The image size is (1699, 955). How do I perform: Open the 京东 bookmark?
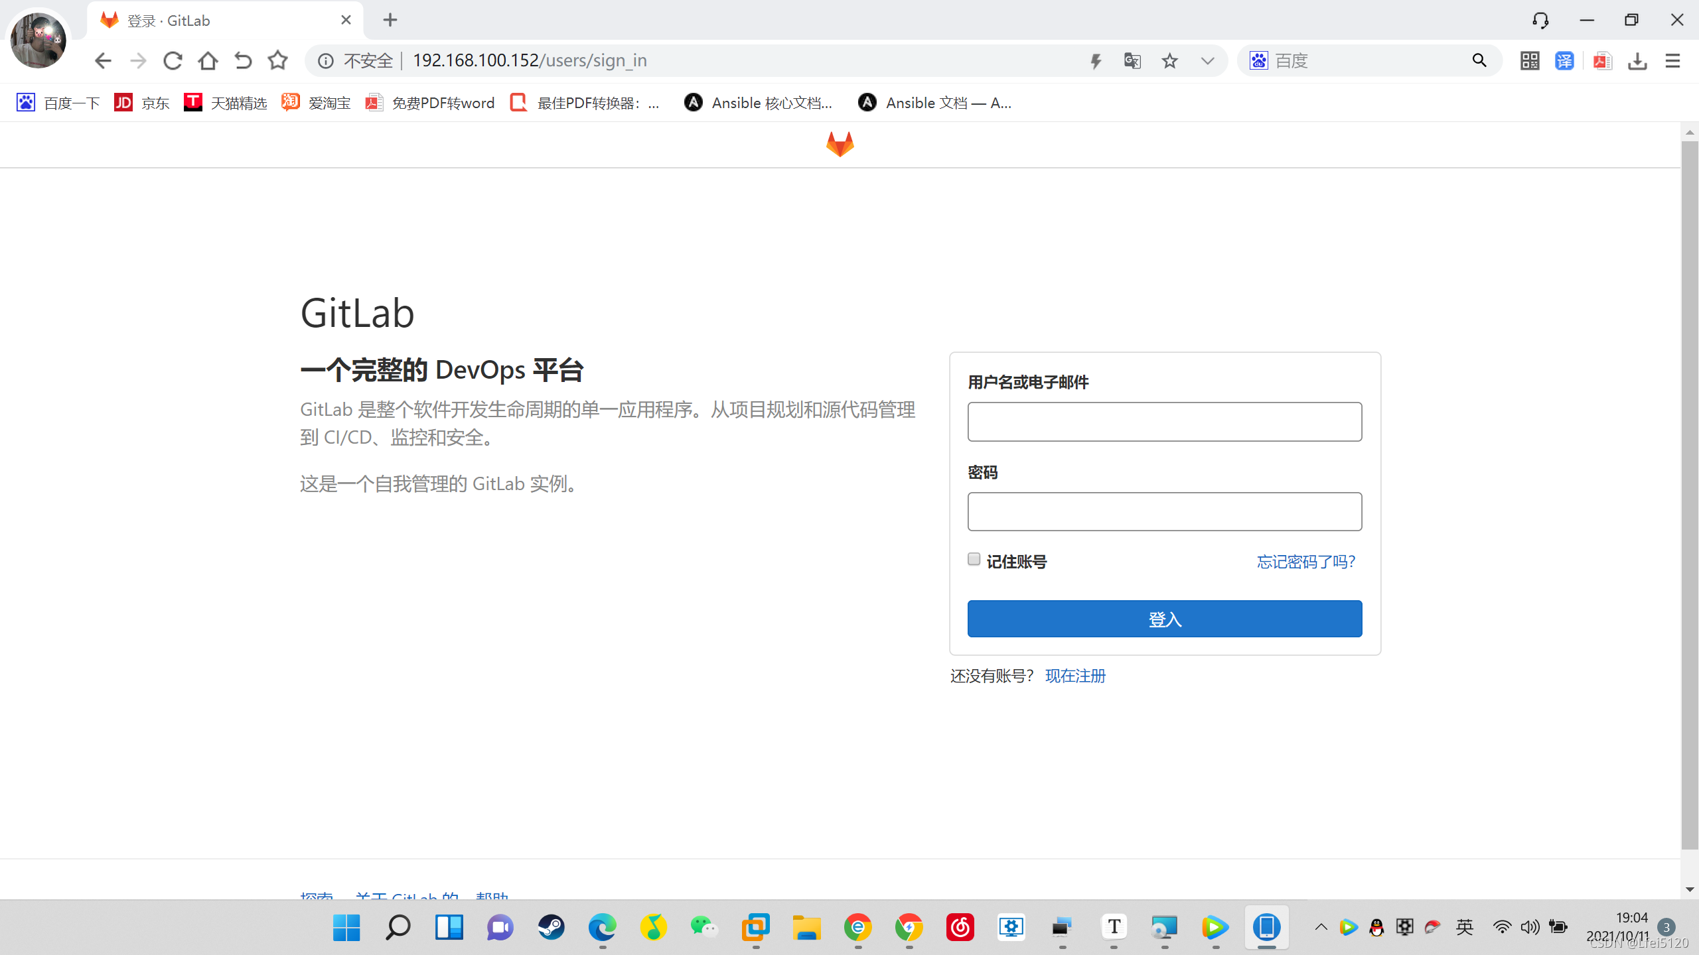141,103
